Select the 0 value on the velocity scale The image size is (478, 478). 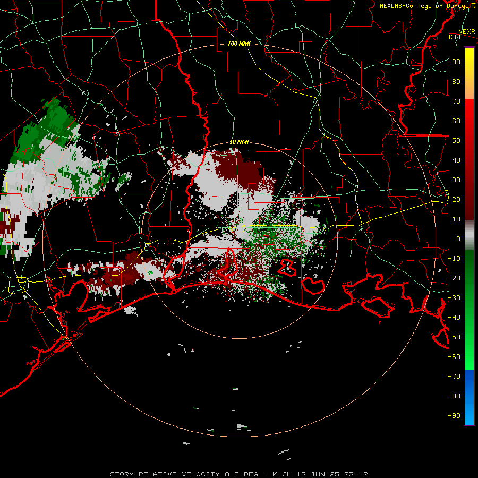(x=458, y=238)
